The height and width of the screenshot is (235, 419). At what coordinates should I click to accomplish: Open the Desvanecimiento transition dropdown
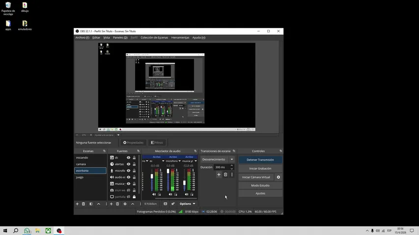click(x=232, y=159)
